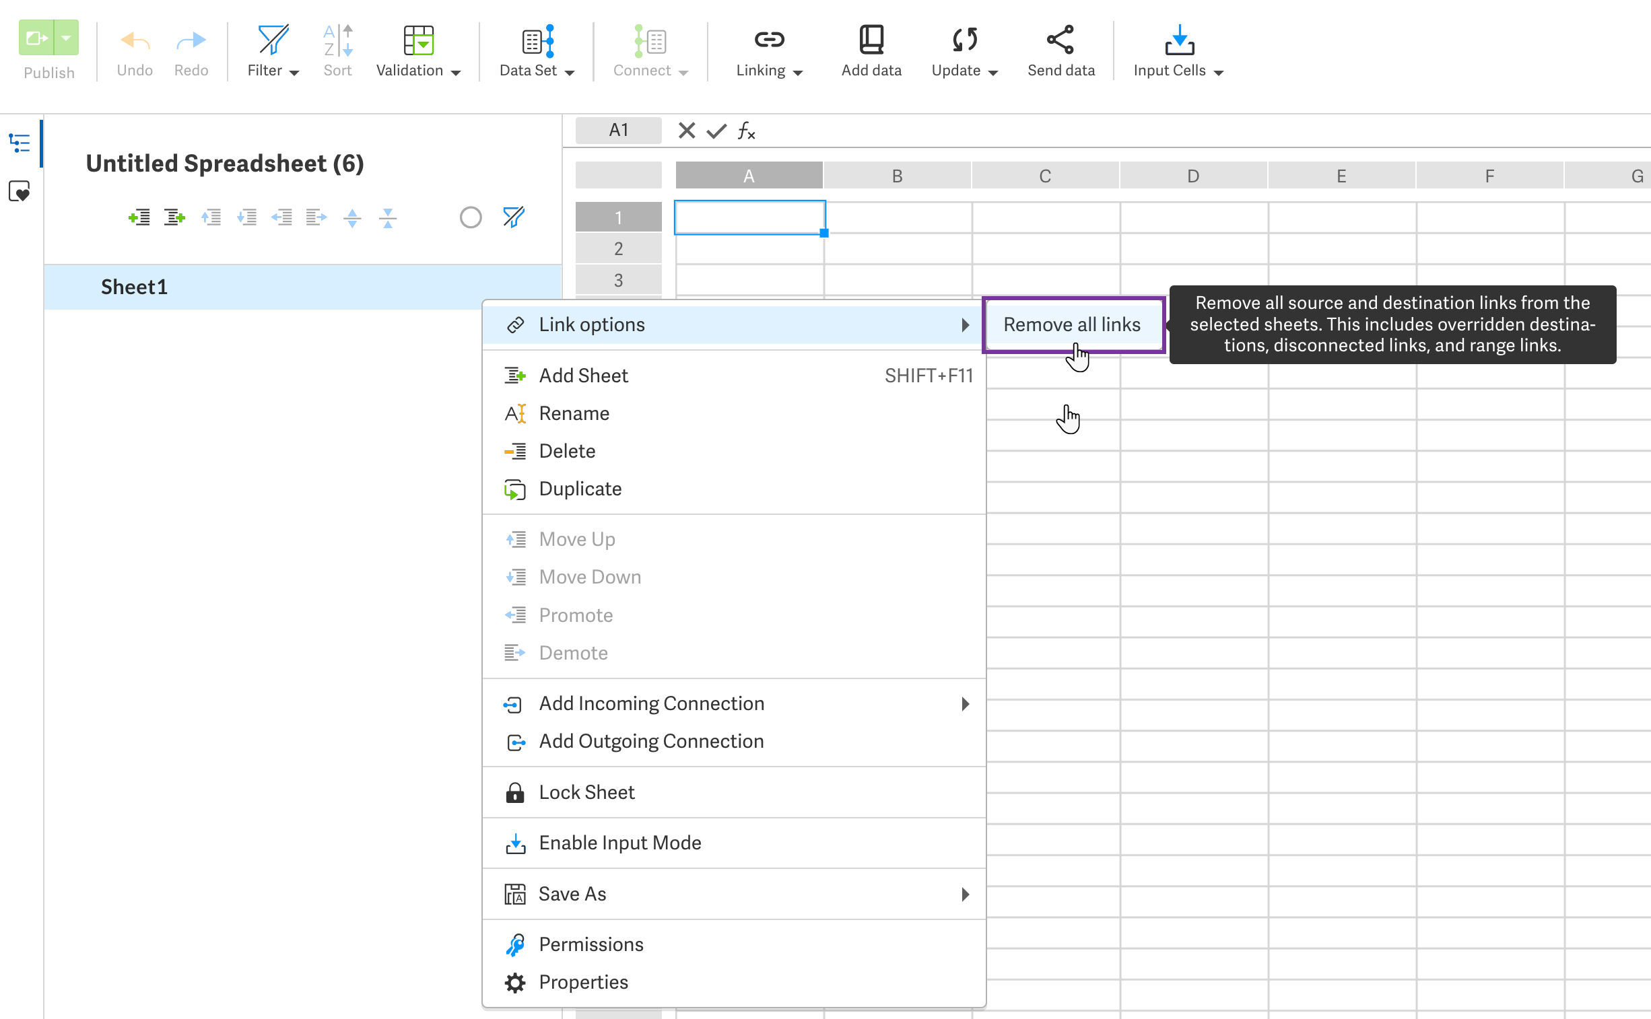Open the sheet hierarchy panel icon

tap(20, 142)
